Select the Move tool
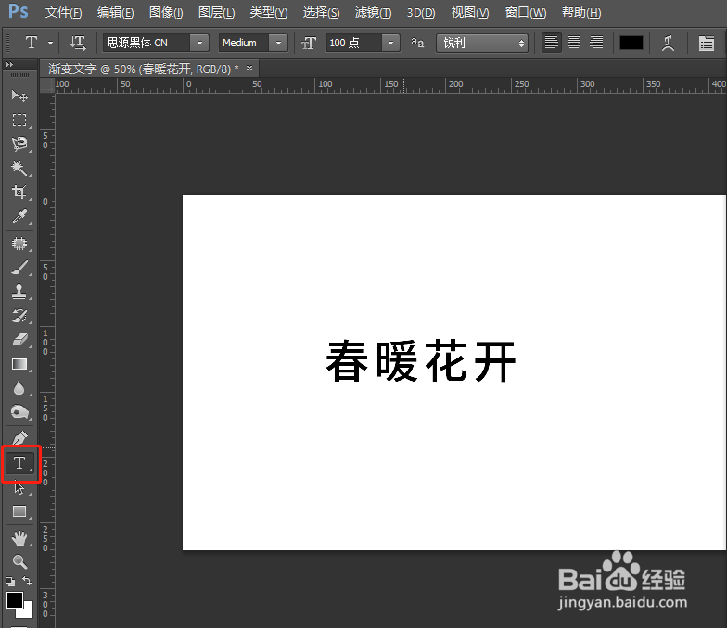 19,96
